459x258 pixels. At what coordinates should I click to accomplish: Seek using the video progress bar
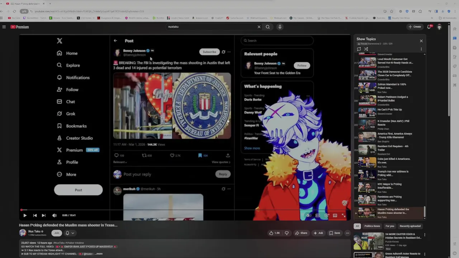[185, 210]
